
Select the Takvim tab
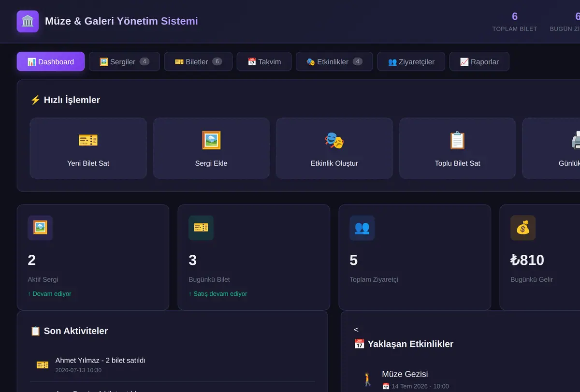click(264, 61)
